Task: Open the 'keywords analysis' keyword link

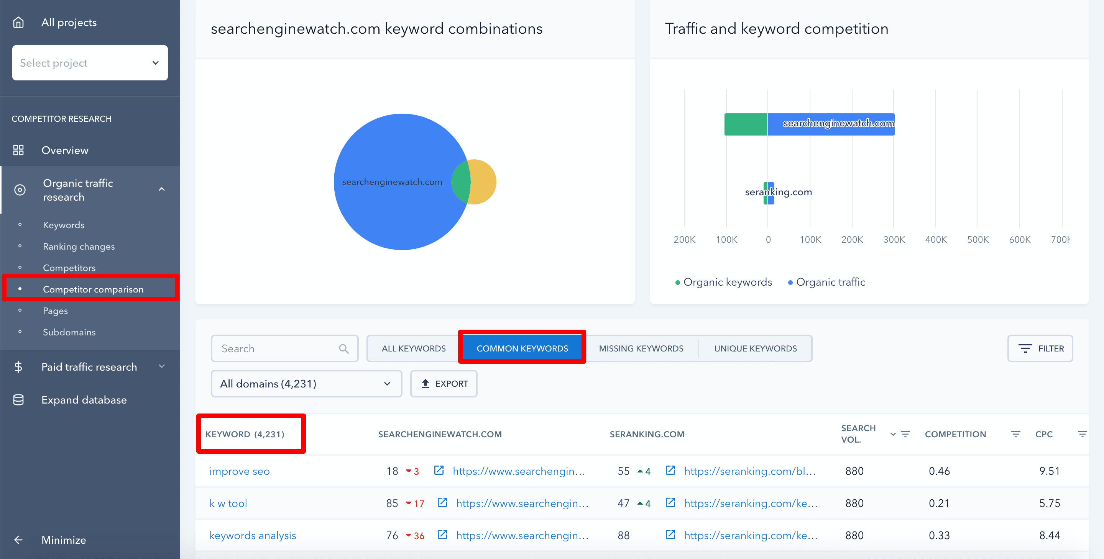Action: pos(253,536)
